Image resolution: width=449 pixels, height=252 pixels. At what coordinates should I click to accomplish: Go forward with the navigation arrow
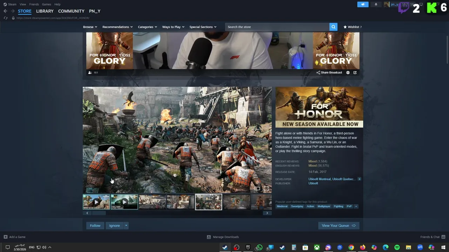tap(13, 11)
